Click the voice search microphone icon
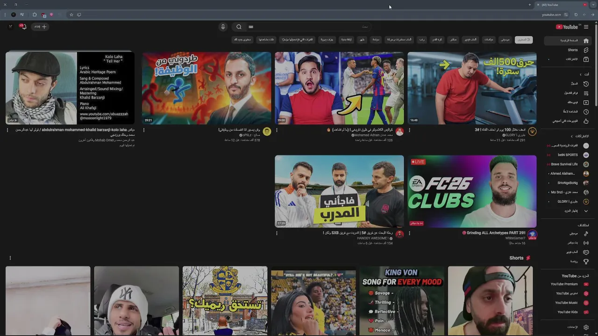The image size is (598, 336). click(223, 27)
